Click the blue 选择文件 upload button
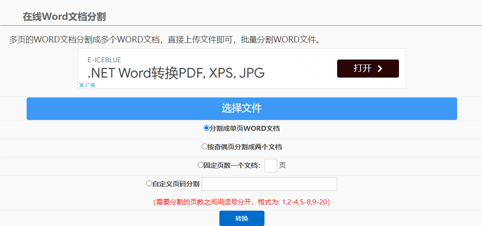The width and height of the screenshot is (482, 226). 241,109
